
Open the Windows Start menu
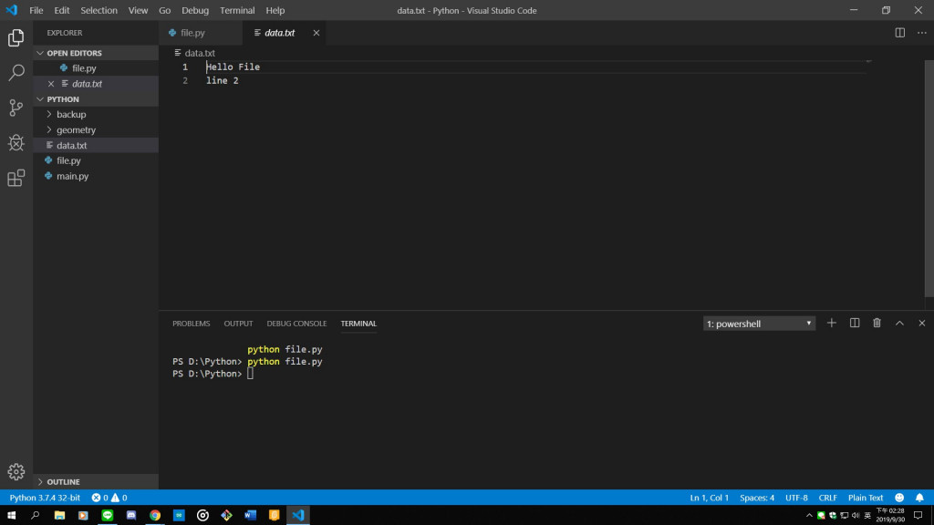coord(11,516)
